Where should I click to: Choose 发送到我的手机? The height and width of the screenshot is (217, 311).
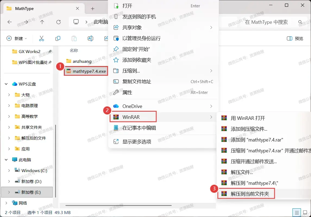point(163,17)
